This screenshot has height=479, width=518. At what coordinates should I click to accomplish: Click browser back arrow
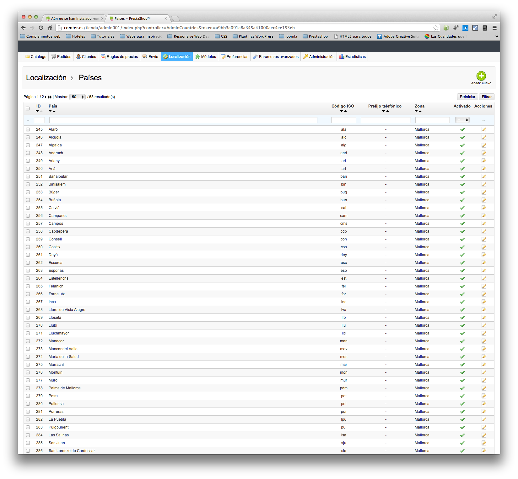pyautogui.click(x=24, y=28)
